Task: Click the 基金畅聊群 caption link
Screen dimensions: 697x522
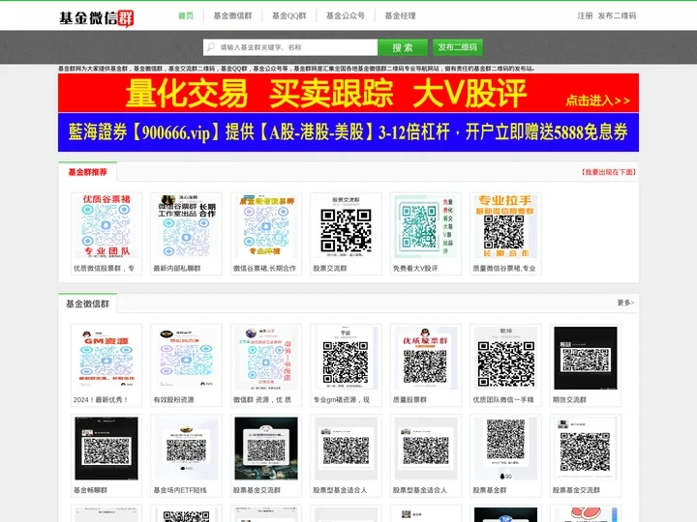Action: pos(90,490)
